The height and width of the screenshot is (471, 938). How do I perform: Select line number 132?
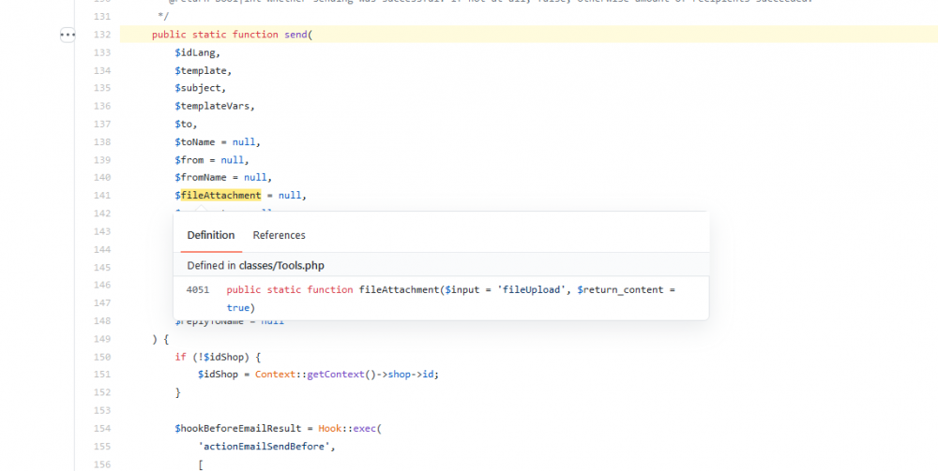pyautogui.click(x=102, y=35)
